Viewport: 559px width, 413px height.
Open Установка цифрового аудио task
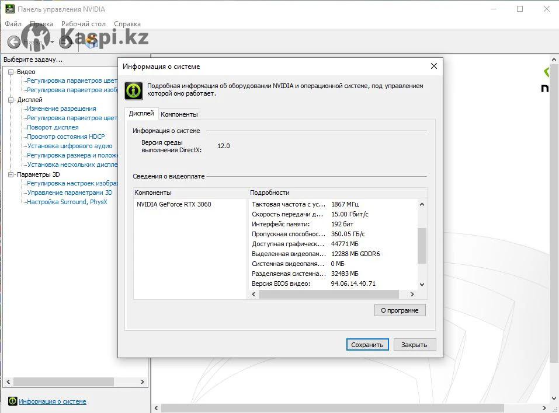[x=70, y=146]
